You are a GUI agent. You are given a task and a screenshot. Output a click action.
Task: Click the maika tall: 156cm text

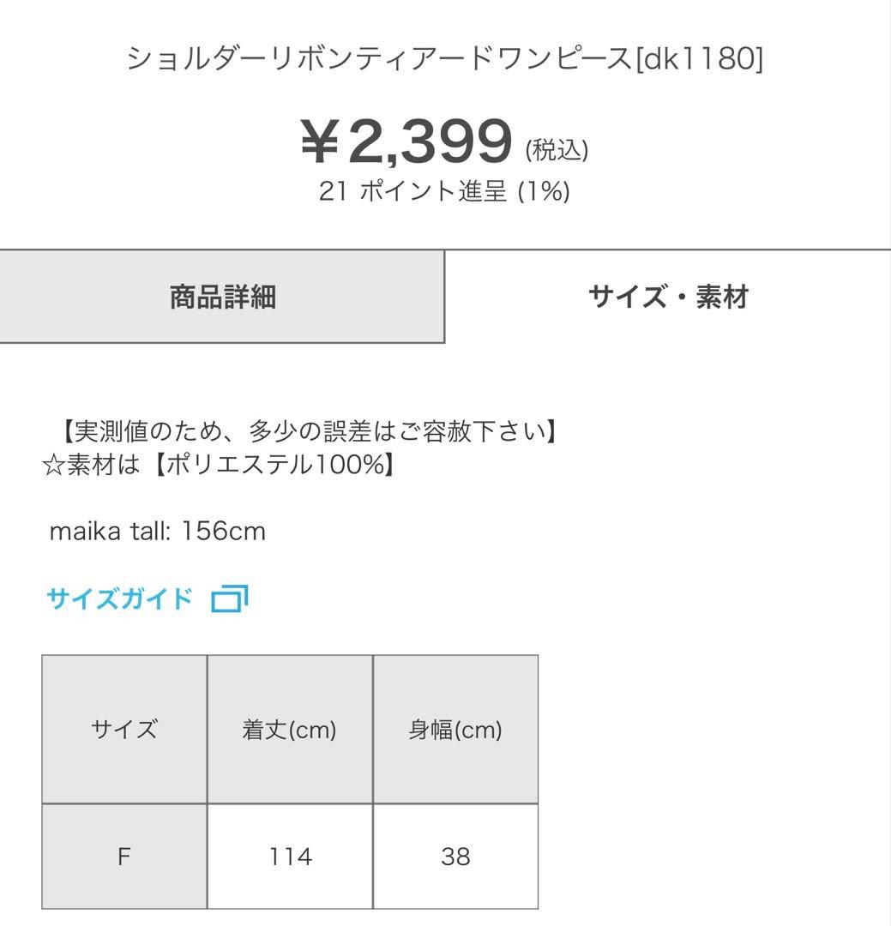(x=158, y=531)
